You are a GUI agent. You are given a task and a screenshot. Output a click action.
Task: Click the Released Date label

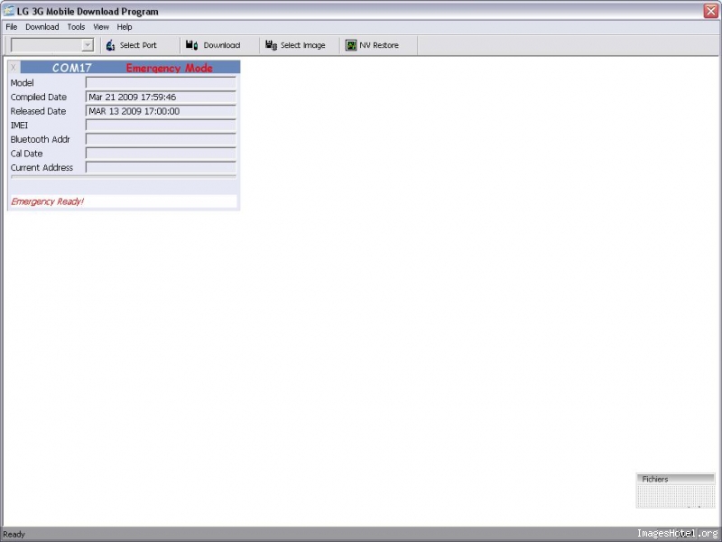click(x=38, y=111)
